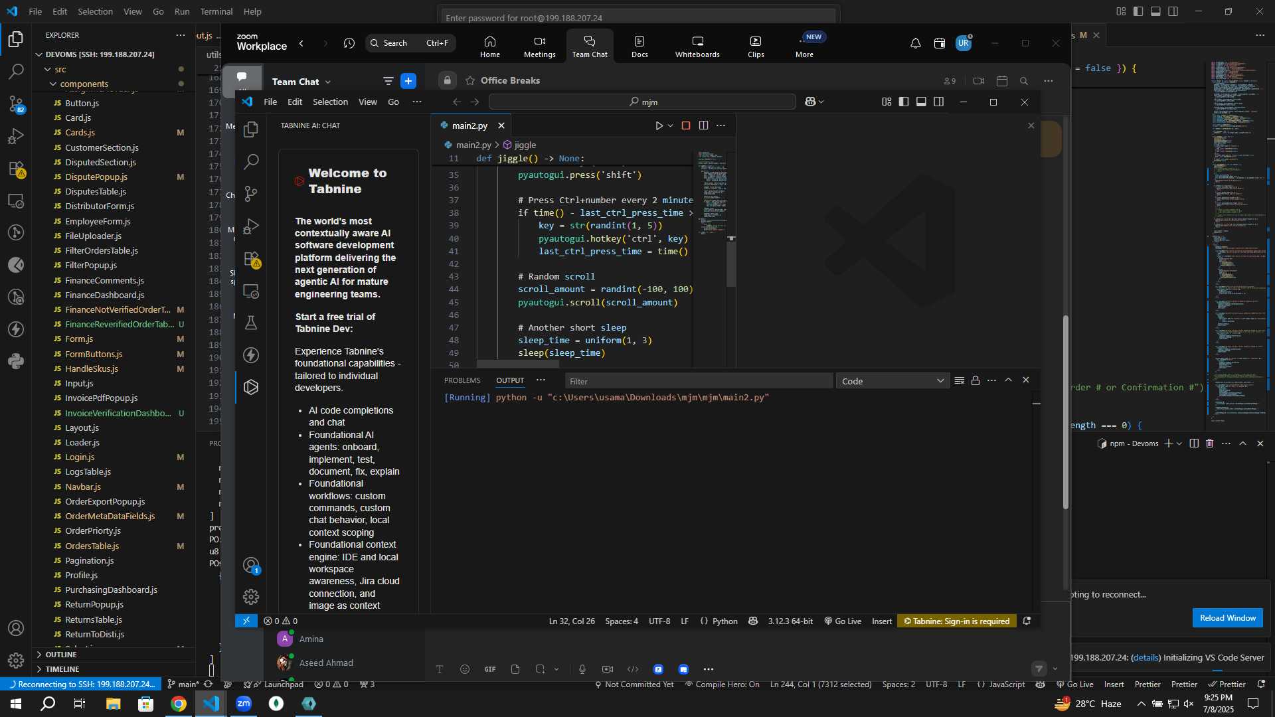Screen dimensions: 1275x717
Task: Open Zoom Whiteboards tab
Action: point(697,46)
